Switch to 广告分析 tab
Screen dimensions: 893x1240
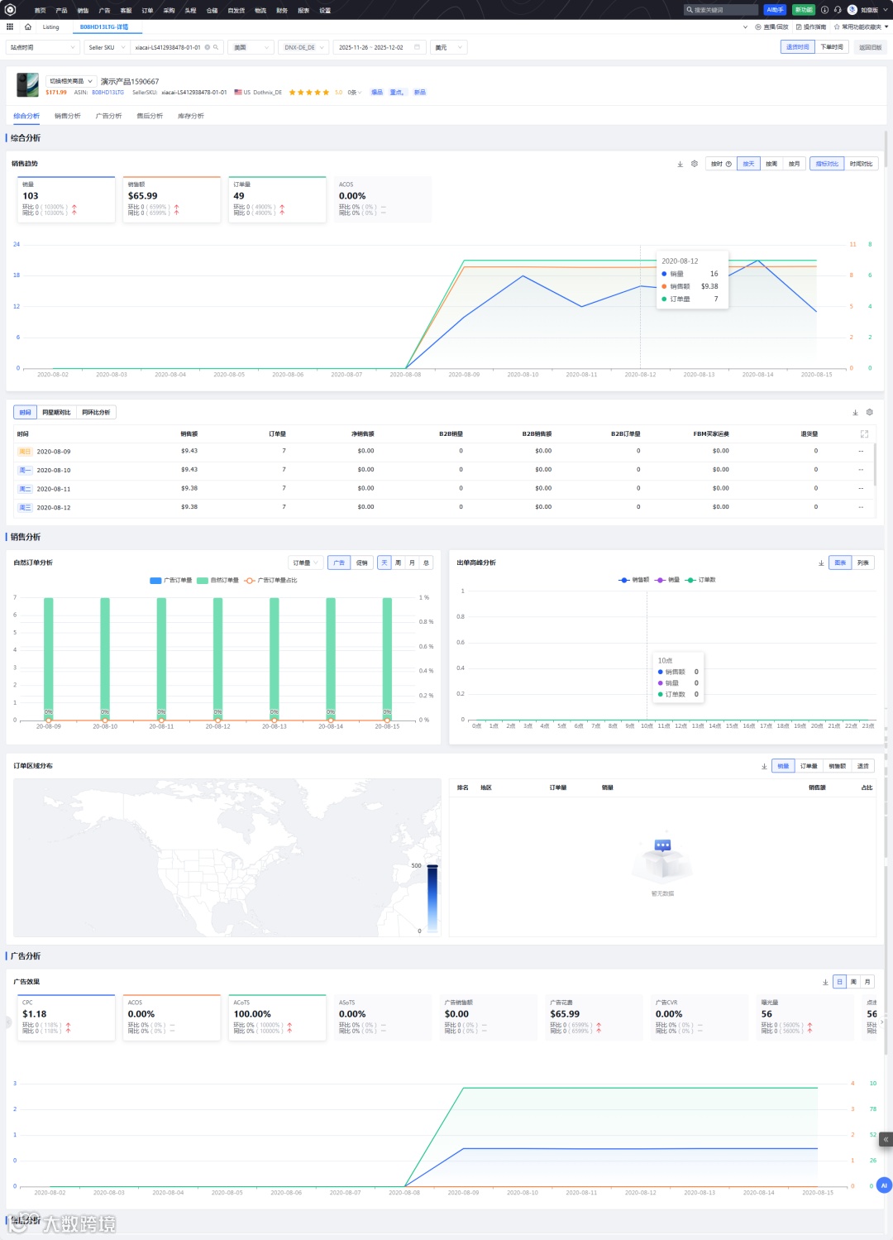pos(108,116)
